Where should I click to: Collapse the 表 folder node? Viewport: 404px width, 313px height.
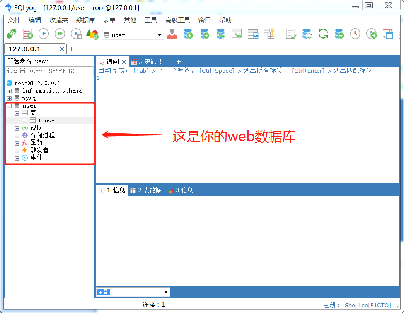[x=17, y=113]
